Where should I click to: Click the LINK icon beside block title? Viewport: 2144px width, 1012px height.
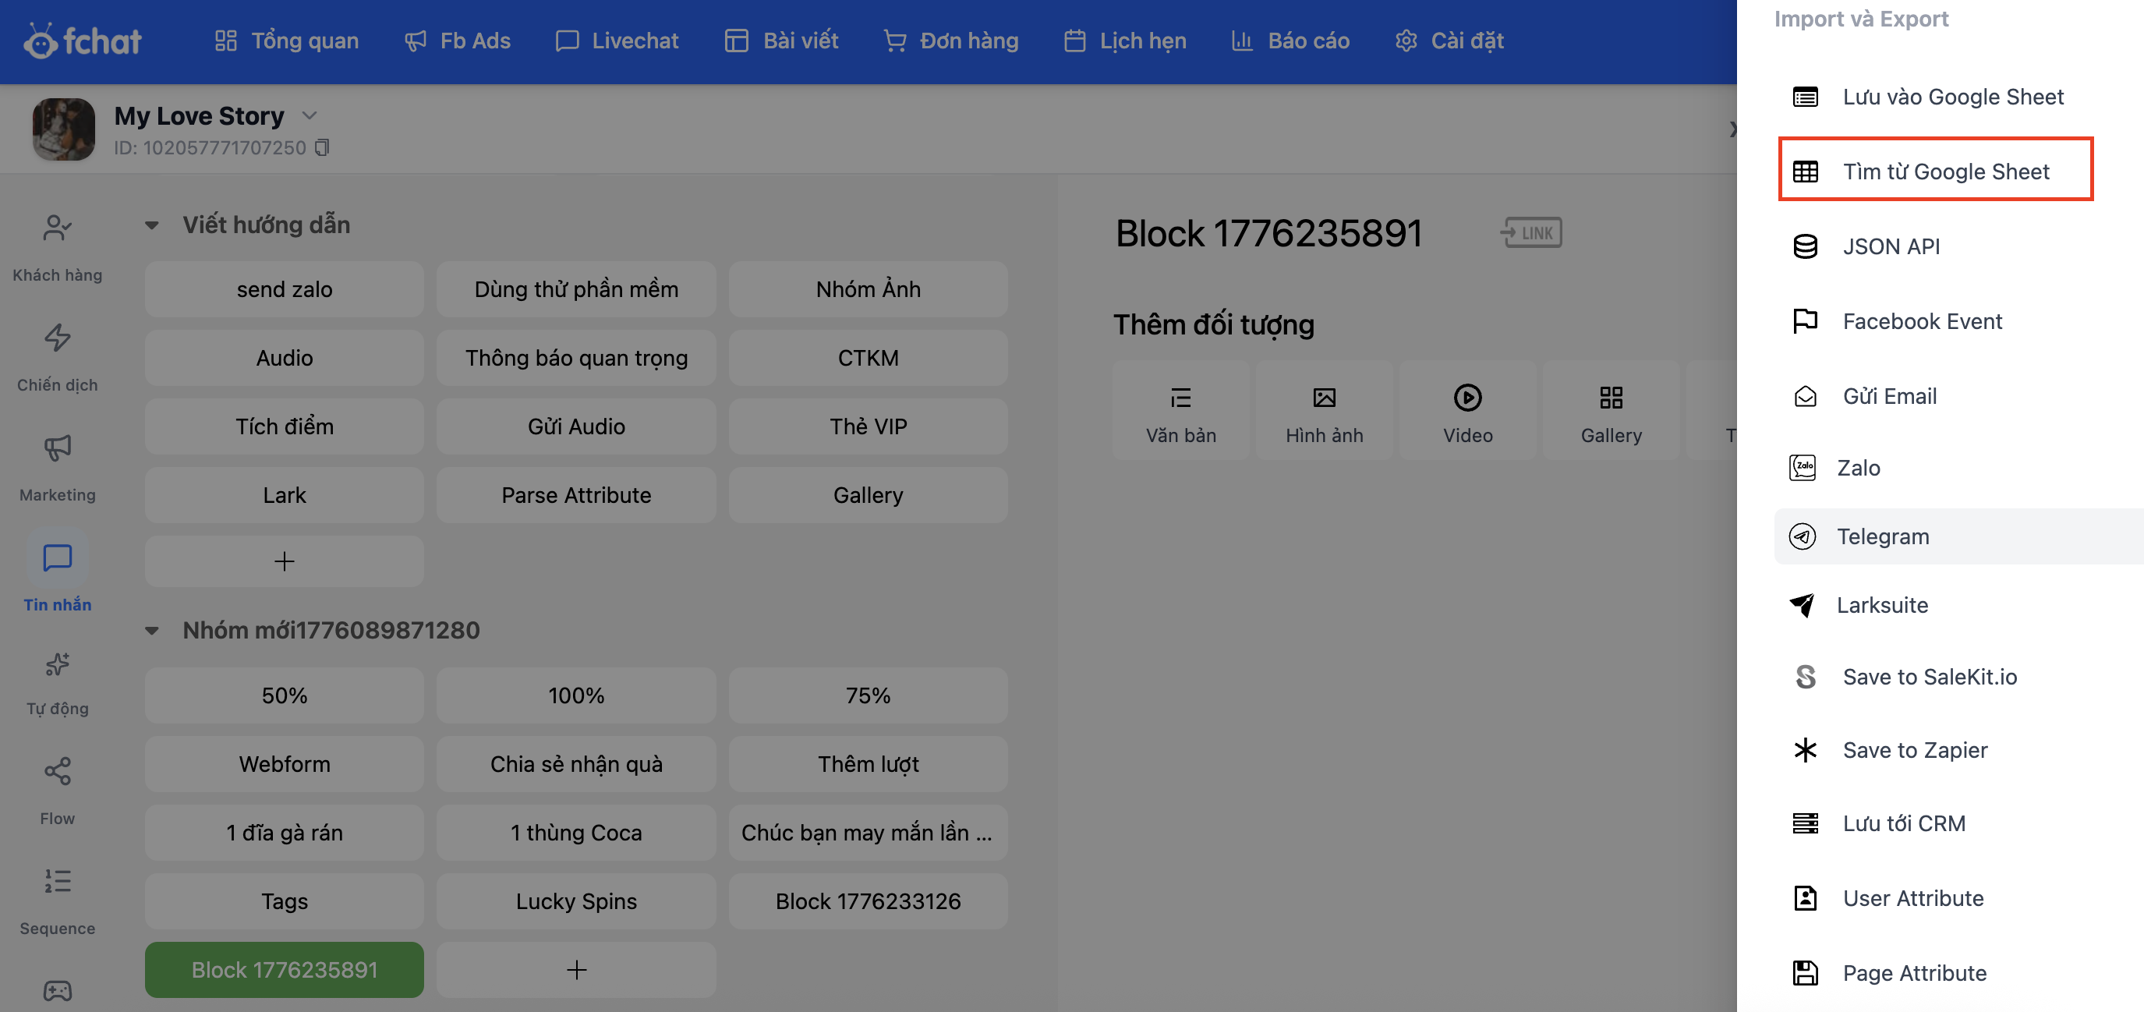1530,233
